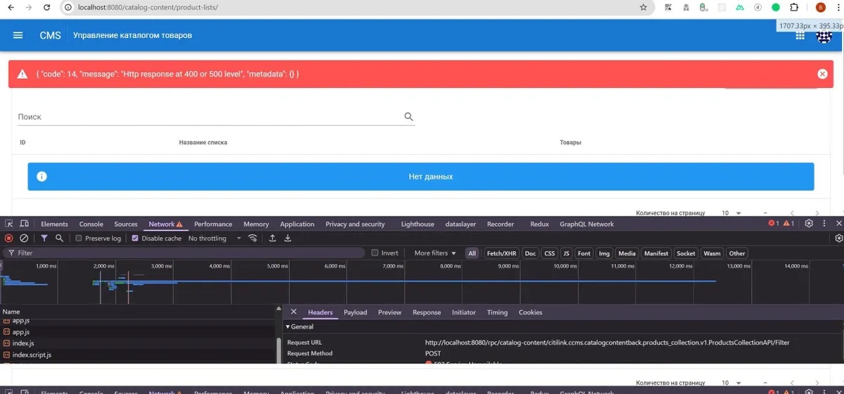This screenshot has height=394, width=844.
Task: Enable the Preserve log checkbox
Action: coord(79,239)
